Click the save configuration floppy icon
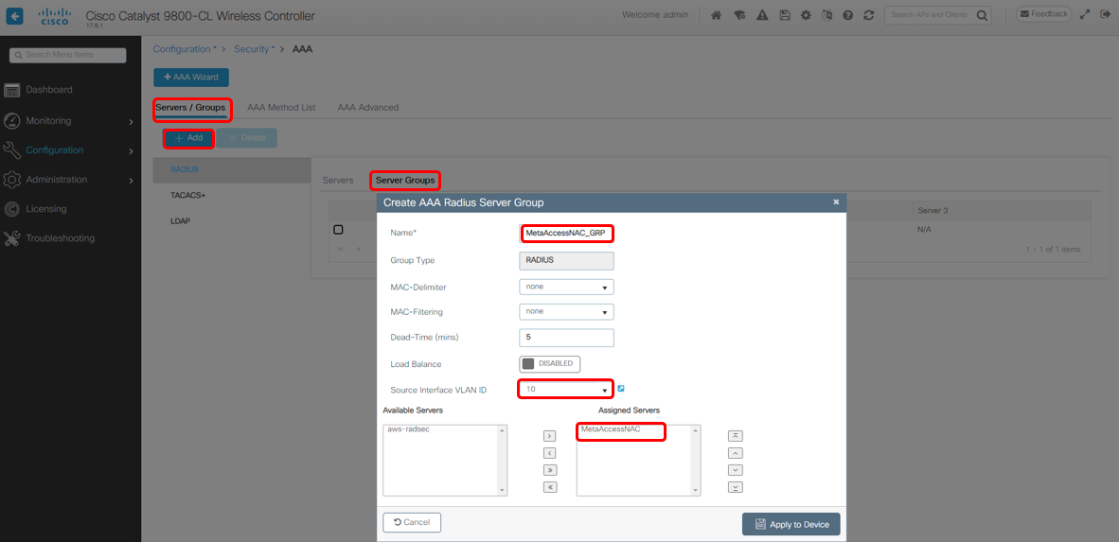The width and height of the screenshot is (1120, 542). pyautogui.click(x=784, y=15)
